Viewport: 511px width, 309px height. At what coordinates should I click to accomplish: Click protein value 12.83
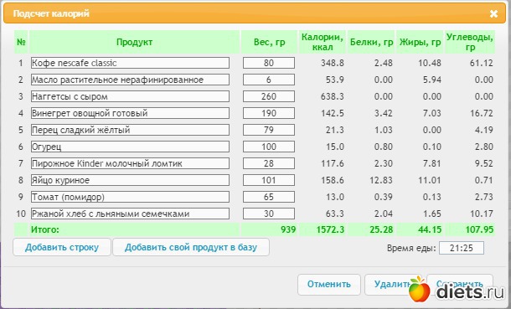click(x=381, y=180)
